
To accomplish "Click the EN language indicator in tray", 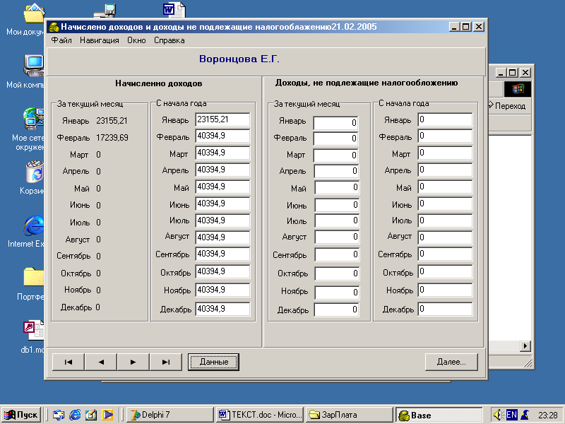I will (x=511, y=415).
